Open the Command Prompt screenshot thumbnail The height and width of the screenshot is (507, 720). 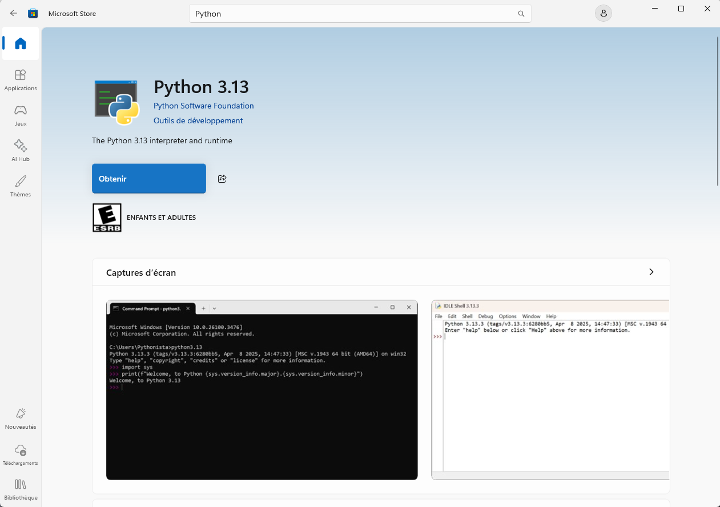[x=262, y=390]
